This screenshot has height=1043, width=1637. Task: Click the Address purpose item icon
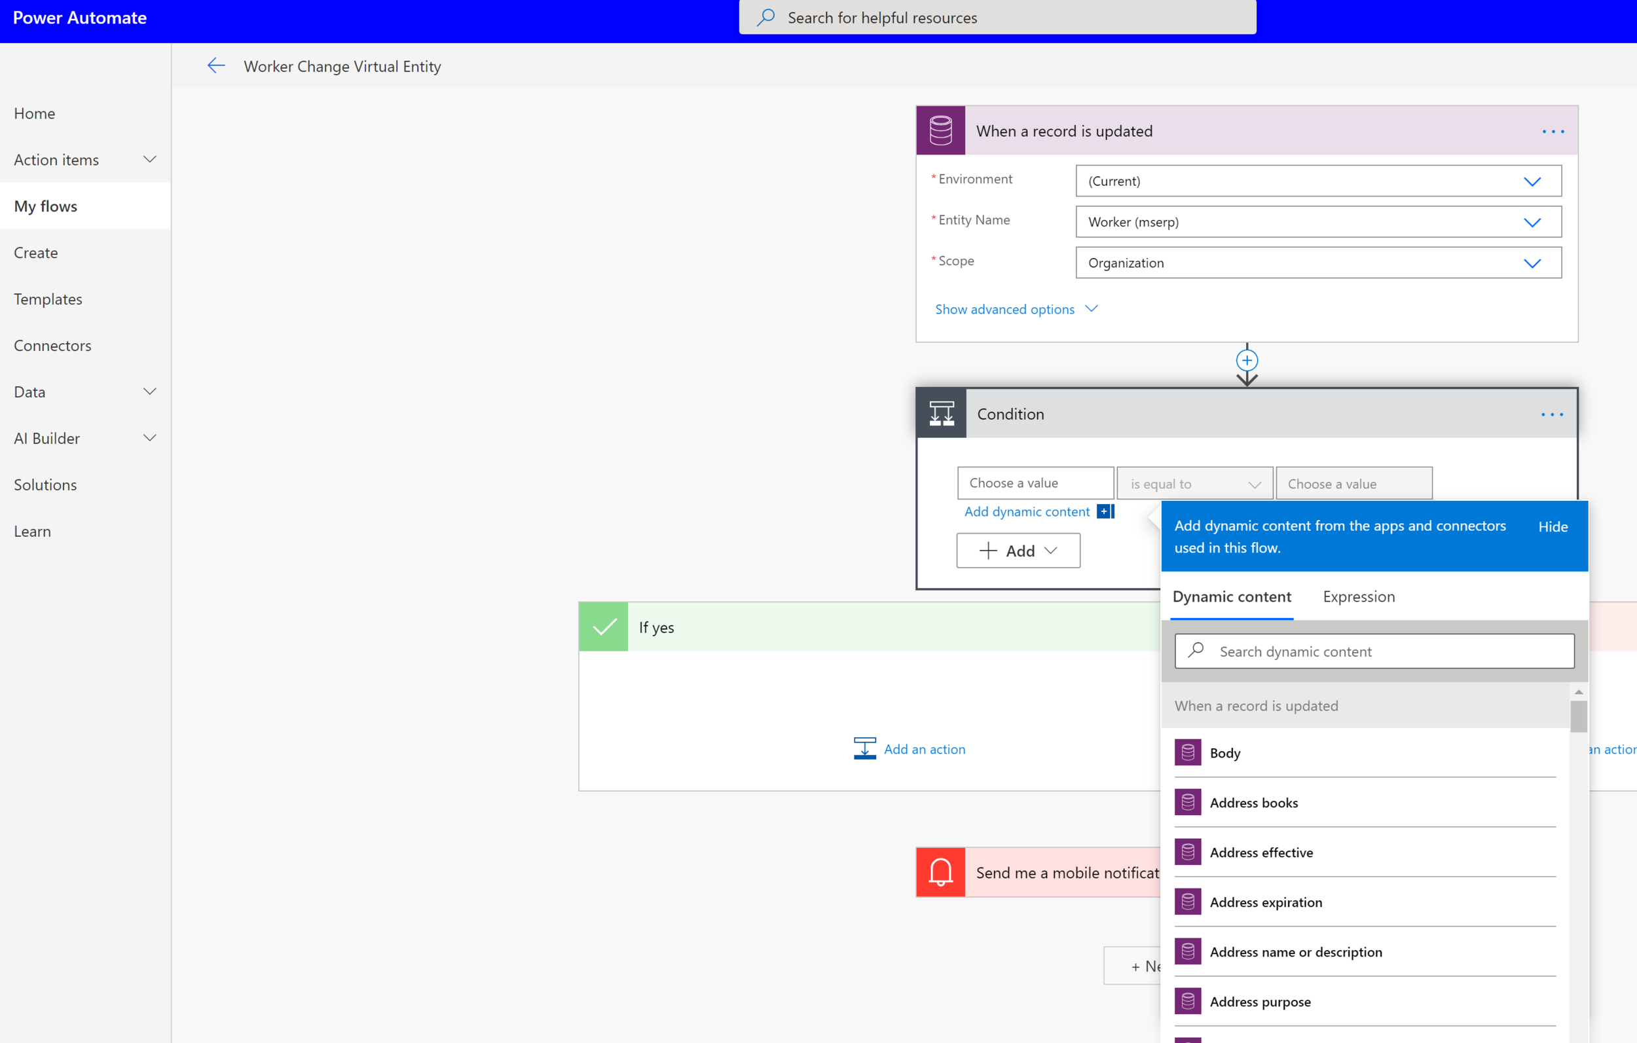(1188, 1001)
